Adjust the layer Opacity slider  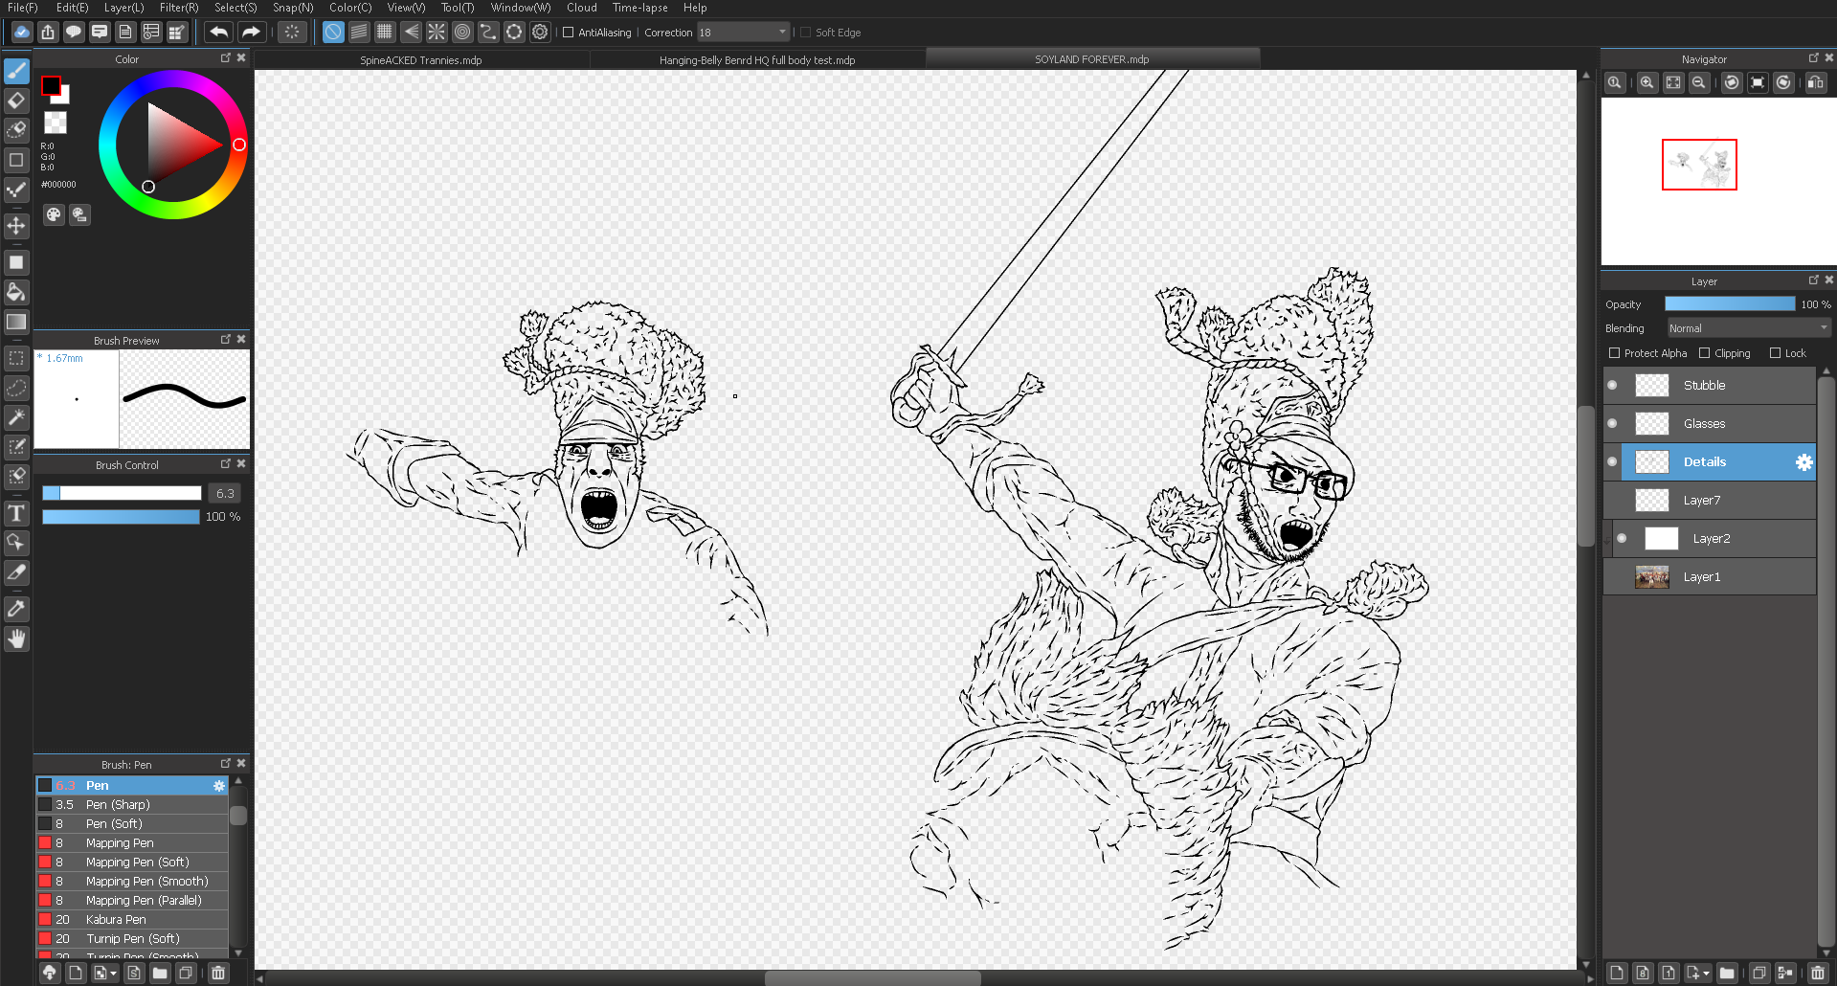(x=1729, y=304)
